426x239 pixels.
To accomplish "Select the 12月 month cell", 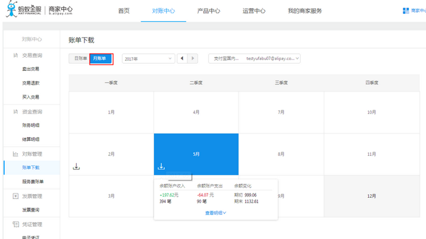I will 372,196.
